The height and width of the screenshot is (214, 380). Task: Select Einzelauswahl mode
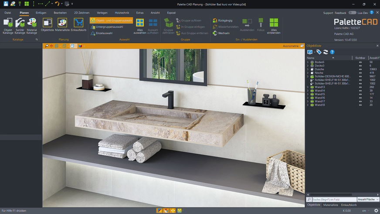102,33
